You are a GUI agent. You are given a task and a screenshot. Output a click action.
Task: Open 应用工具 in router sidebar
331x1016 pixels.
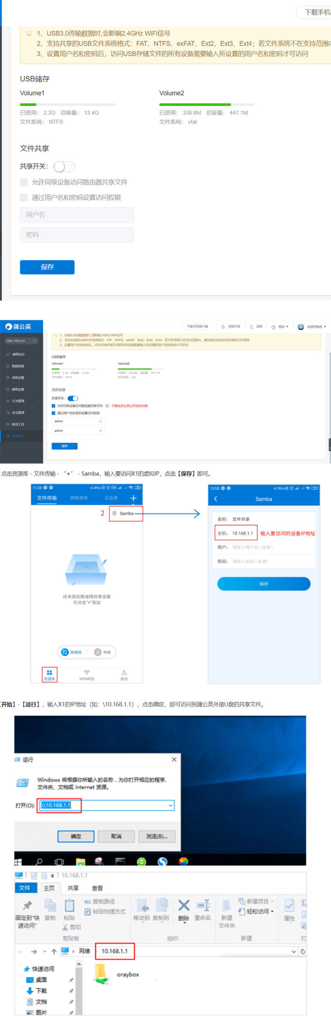click(21, 424)
